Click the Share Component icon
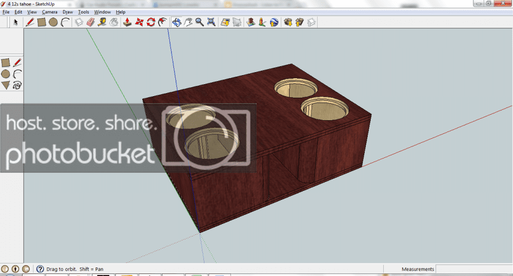Viewport: 513px width, 276px height. click(x=311, y=22)
